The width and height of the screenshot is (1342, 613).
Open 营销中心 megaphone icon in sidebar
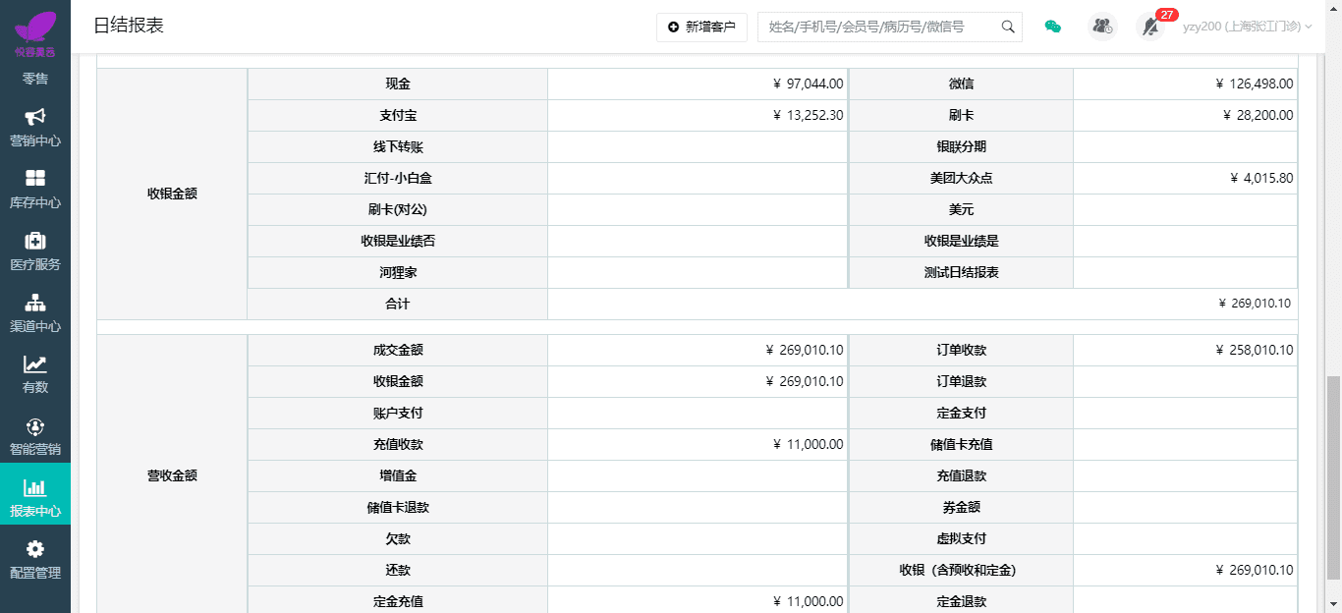pos(35,117)
